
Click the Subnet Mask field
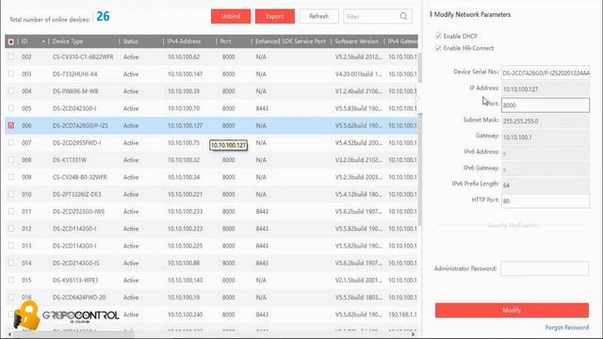pyautogui.click(x=546, y=121)
